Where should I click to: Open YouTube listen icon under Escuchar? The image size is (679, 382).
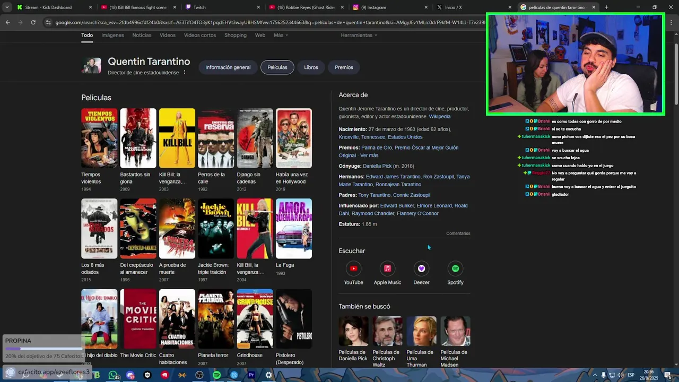(x=353, y=268)
